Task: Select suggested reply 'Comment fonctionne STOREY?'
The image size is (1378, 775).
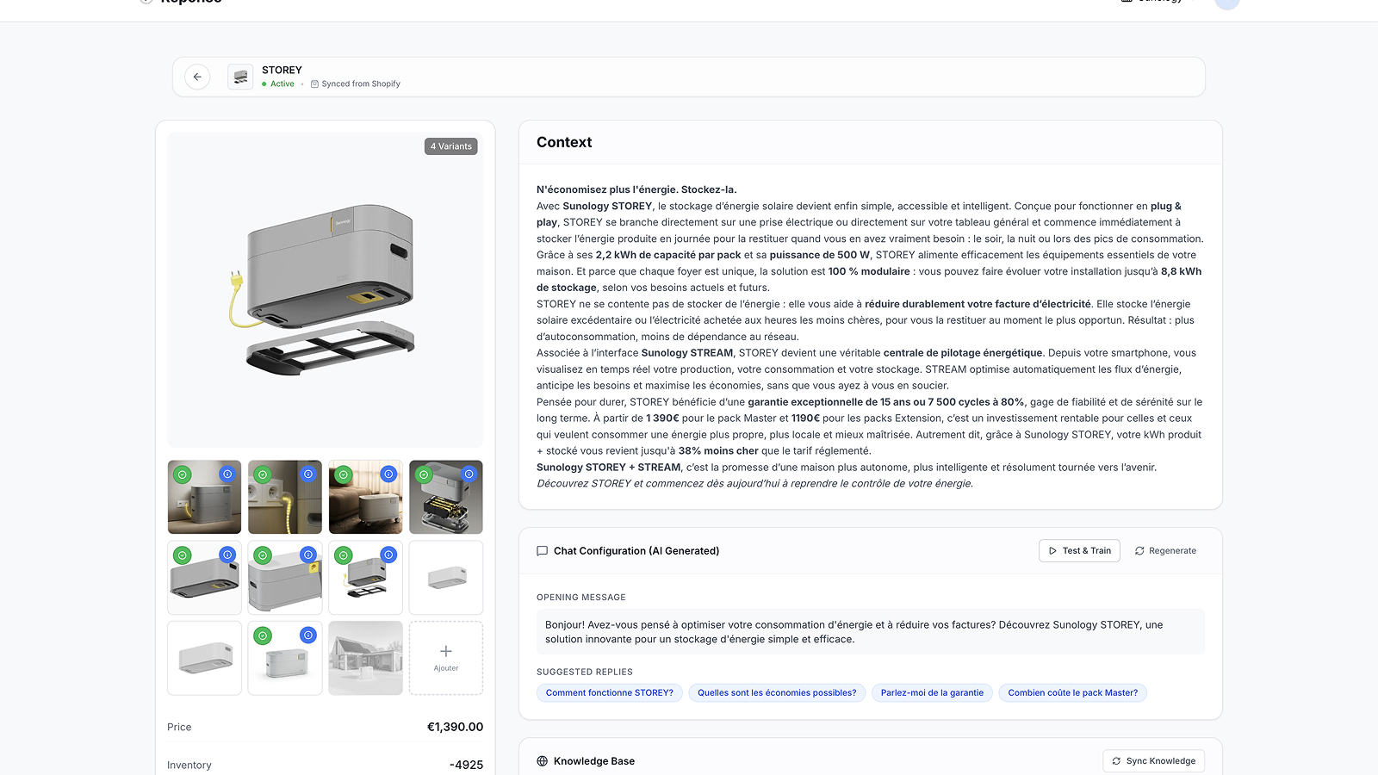Action: point(609,692)
